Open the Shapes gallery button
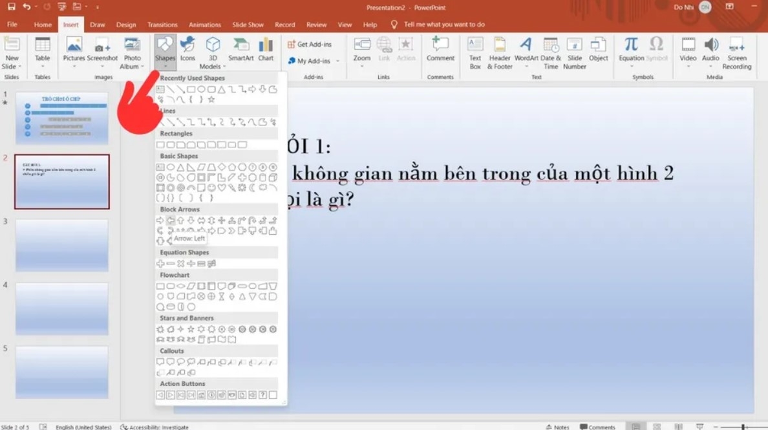Viewport: 768px width, 430px height. tap(165, 52)
